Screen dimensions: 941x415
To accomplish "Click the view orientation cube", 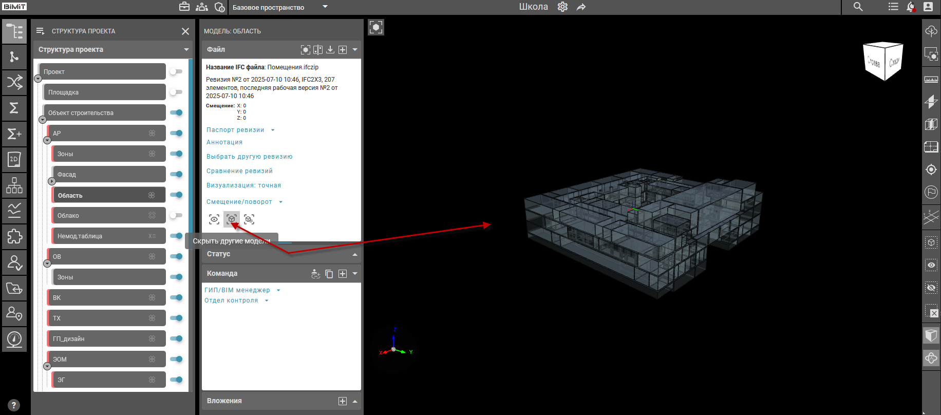I will click(x=883, y=61).
